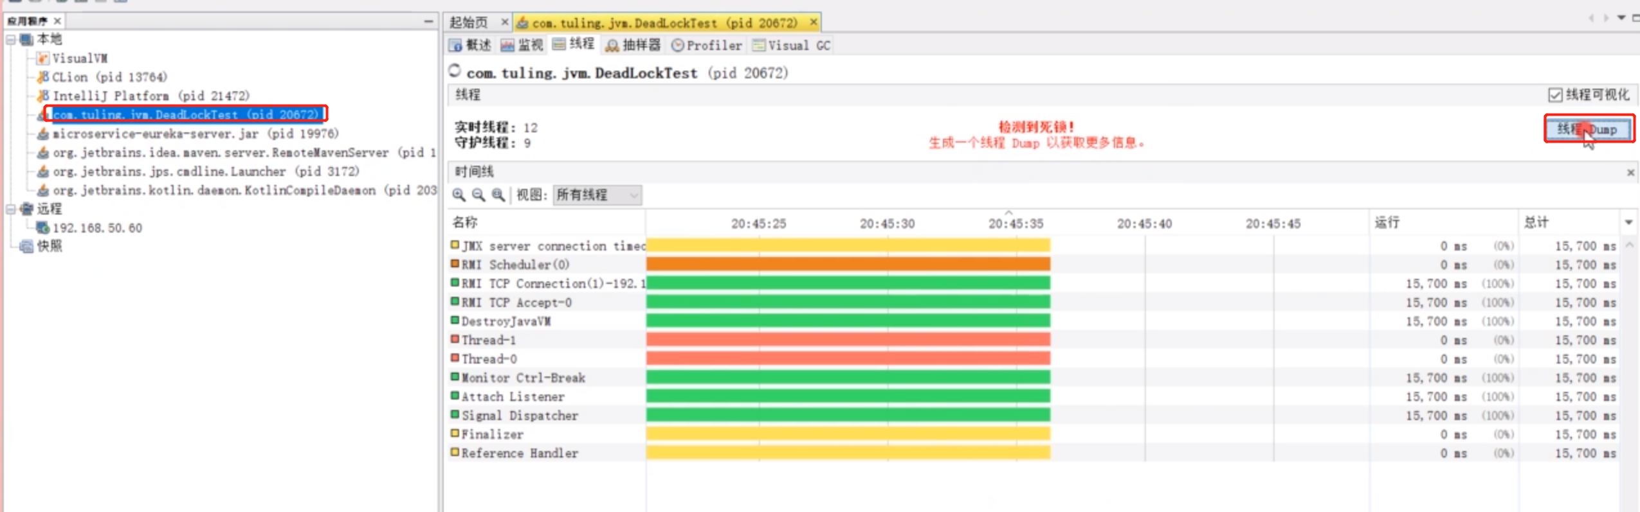Click the 本地 local computer icon
This screenshot has width=1640, height=512.
pos(26,40)
